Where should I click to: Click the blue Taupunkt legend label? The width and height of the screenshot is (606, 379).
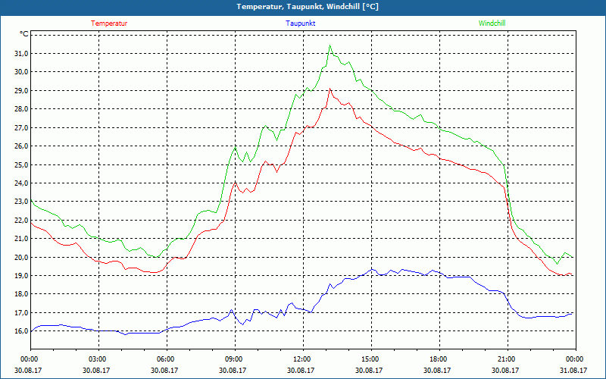(x=300, y=23)
